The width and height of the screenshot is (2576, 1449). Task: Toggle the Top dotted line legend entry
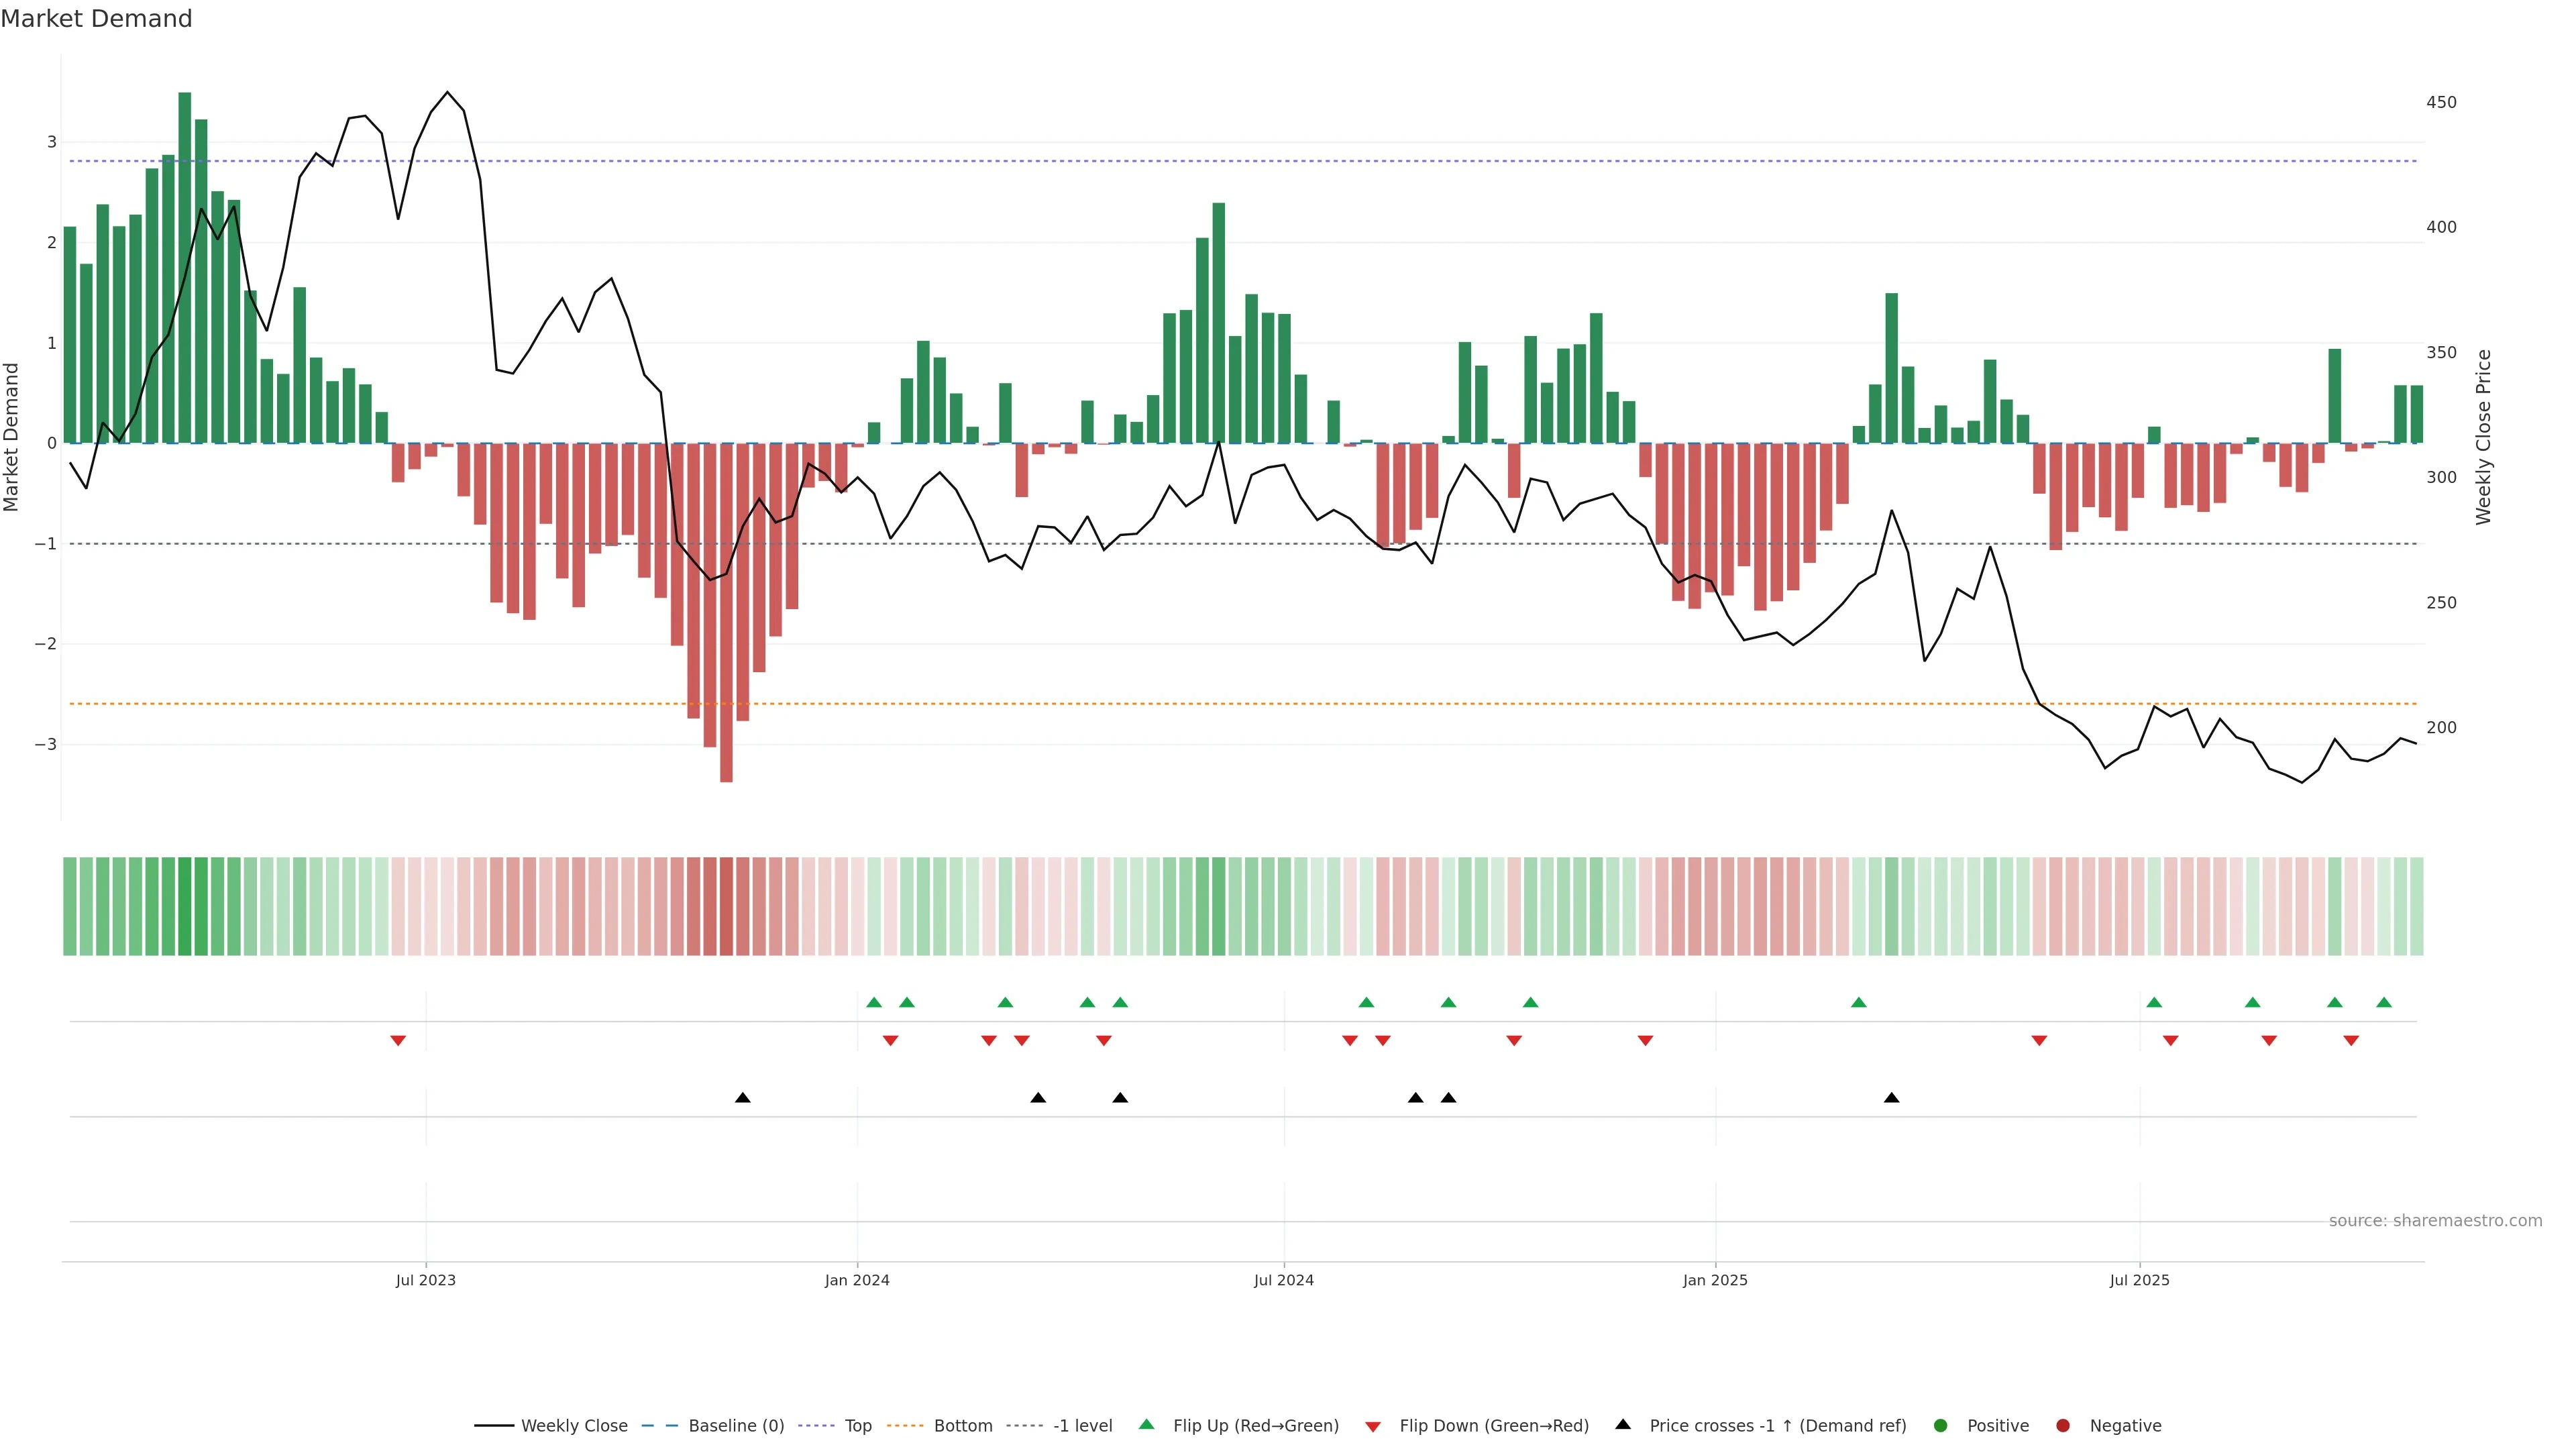857,1426
